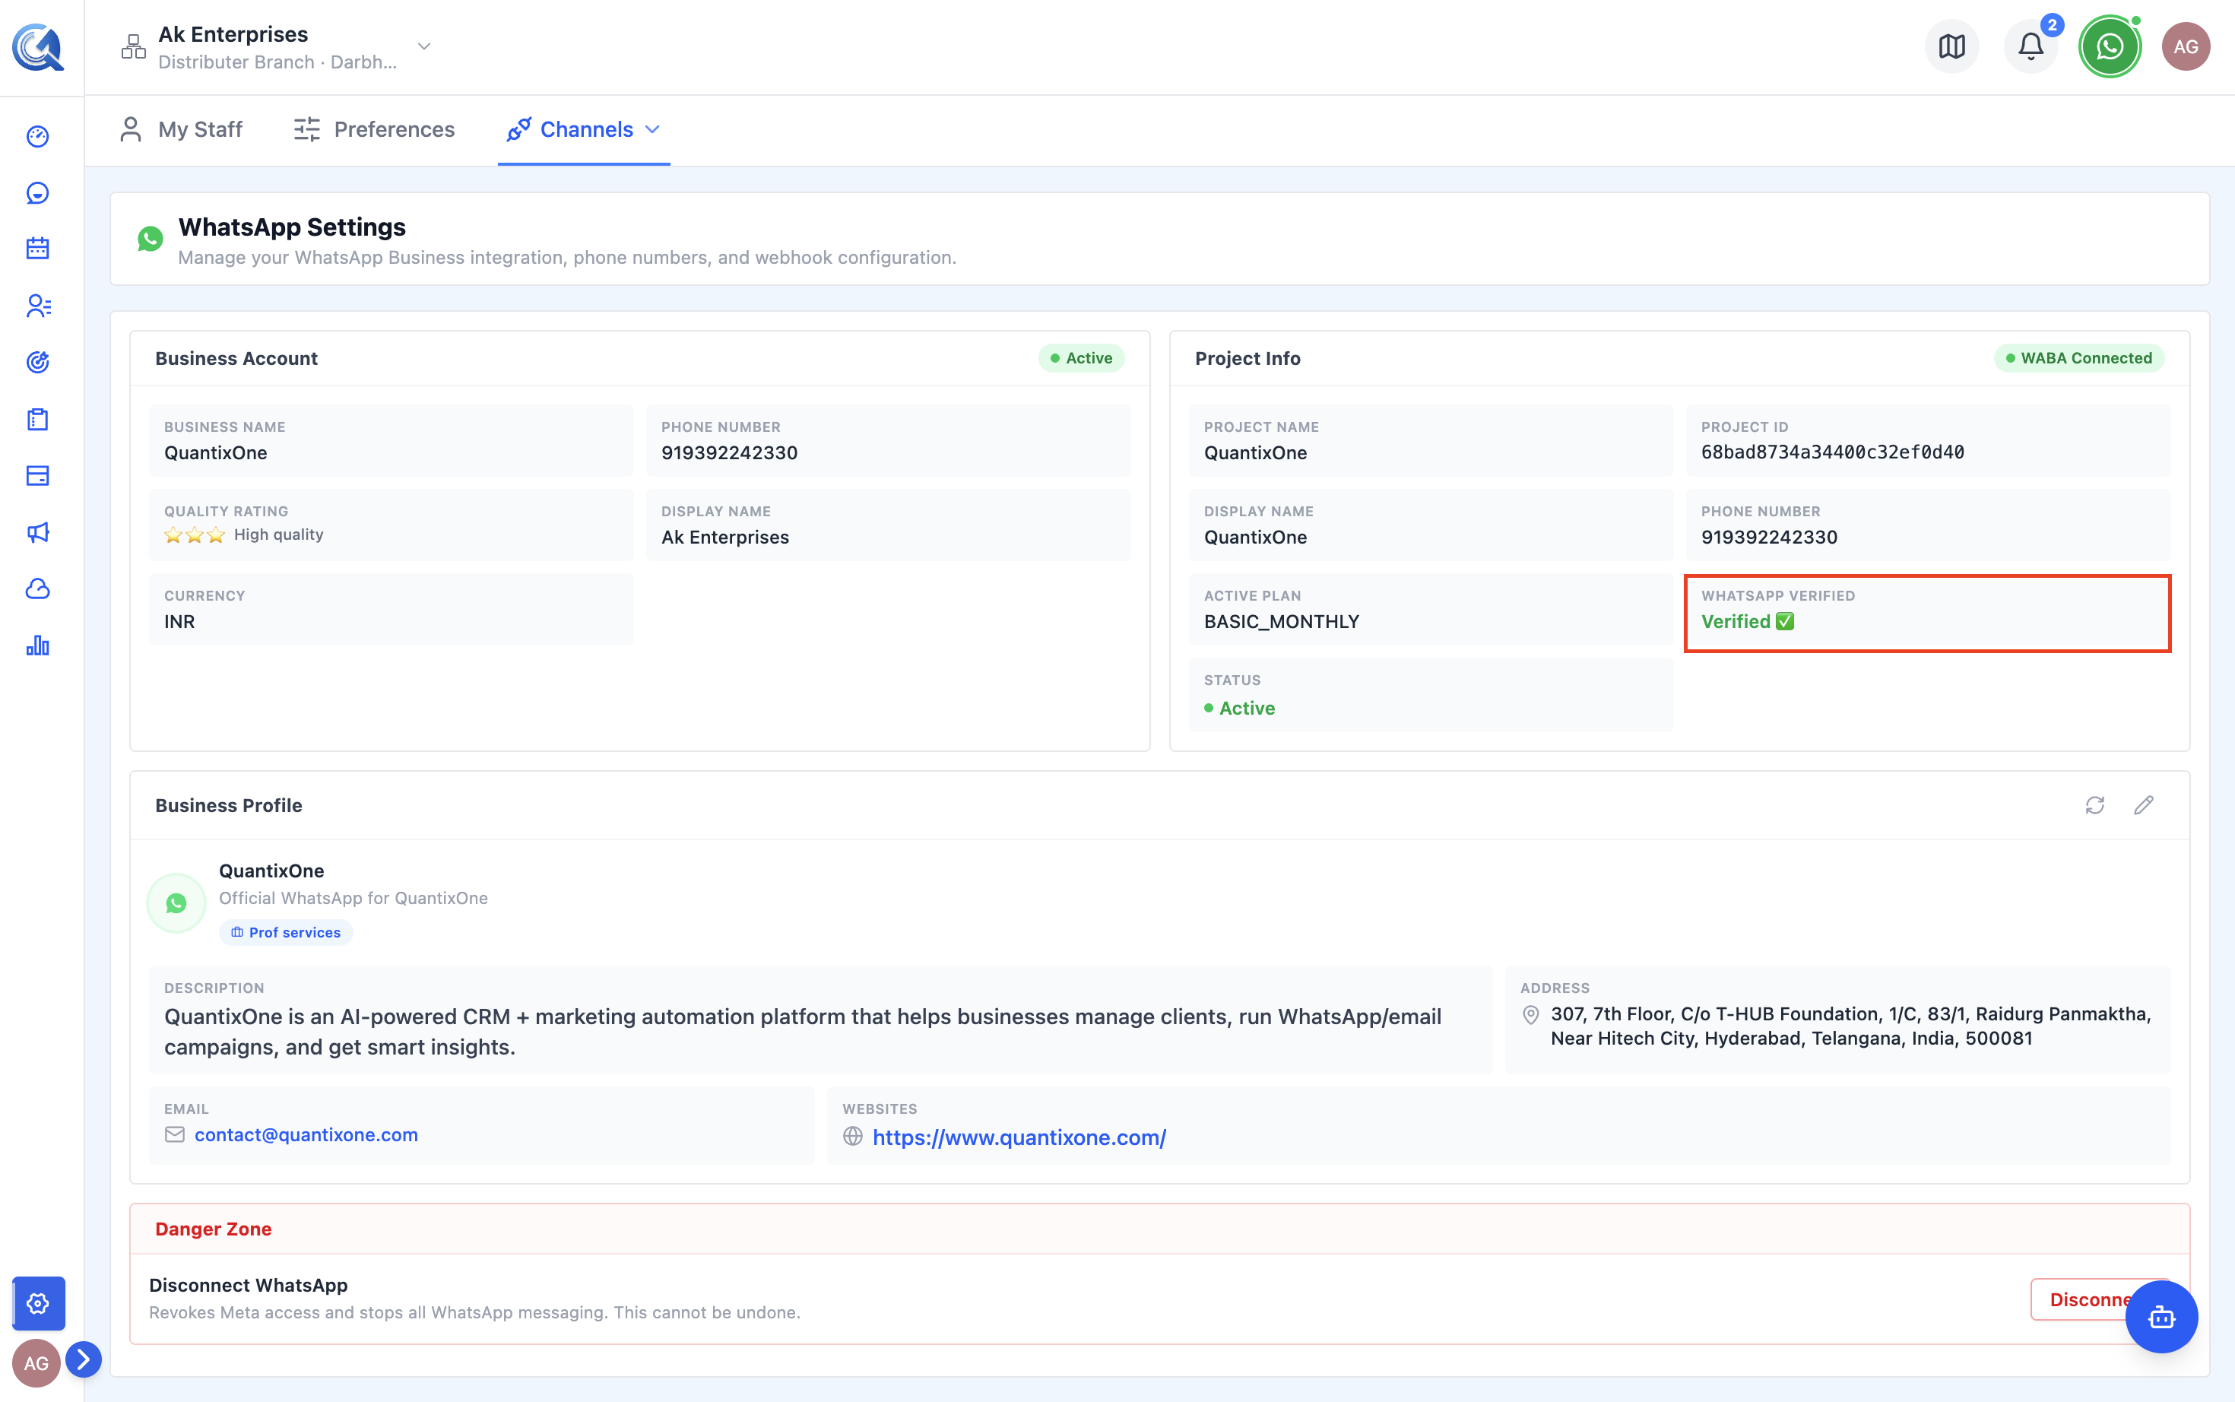Screen dimensions: 2235x1402
Task: Open the dashboard gauge icon in sidebar
Action: 38,136
